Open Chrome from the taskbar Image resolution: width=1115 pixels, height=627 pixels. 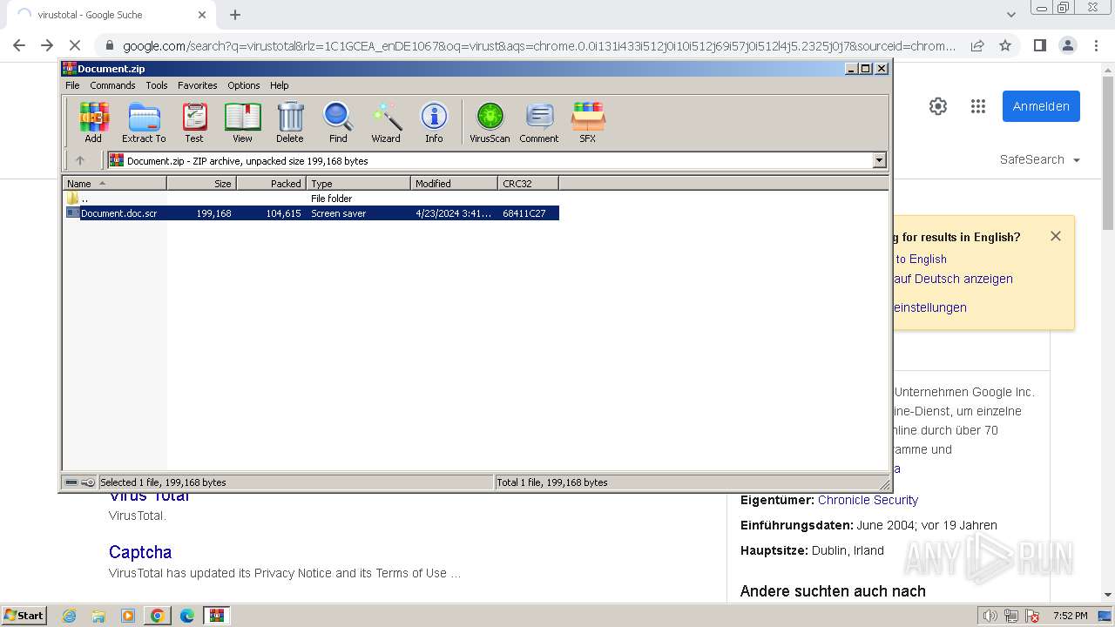click(x=158, y=616)
